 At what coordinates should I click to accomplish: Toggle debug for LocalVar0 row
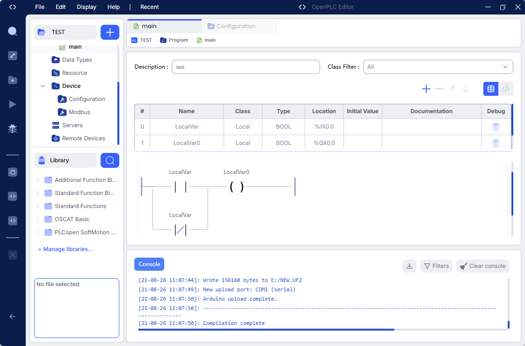tap(496, 143)
